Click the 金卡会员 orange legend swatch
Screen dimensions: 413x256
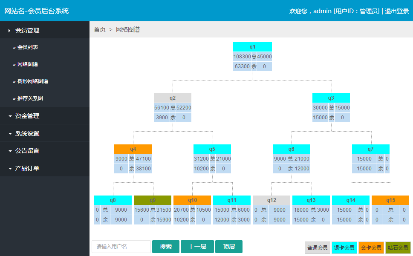click(371, 247)
